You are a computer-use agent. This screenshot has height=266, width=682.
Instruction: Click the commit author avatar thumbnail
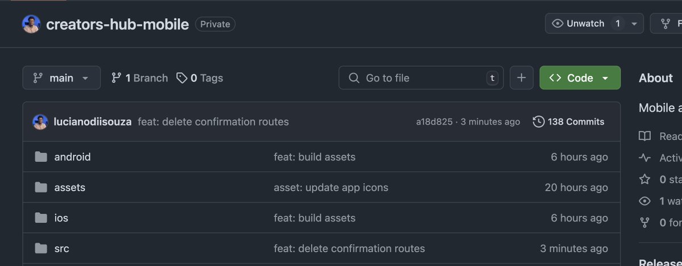tap(40, 121)
